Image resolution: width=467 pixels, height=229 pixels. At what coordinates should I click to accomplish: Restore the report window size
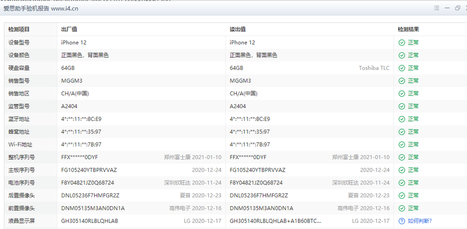(x=458, y=8)
